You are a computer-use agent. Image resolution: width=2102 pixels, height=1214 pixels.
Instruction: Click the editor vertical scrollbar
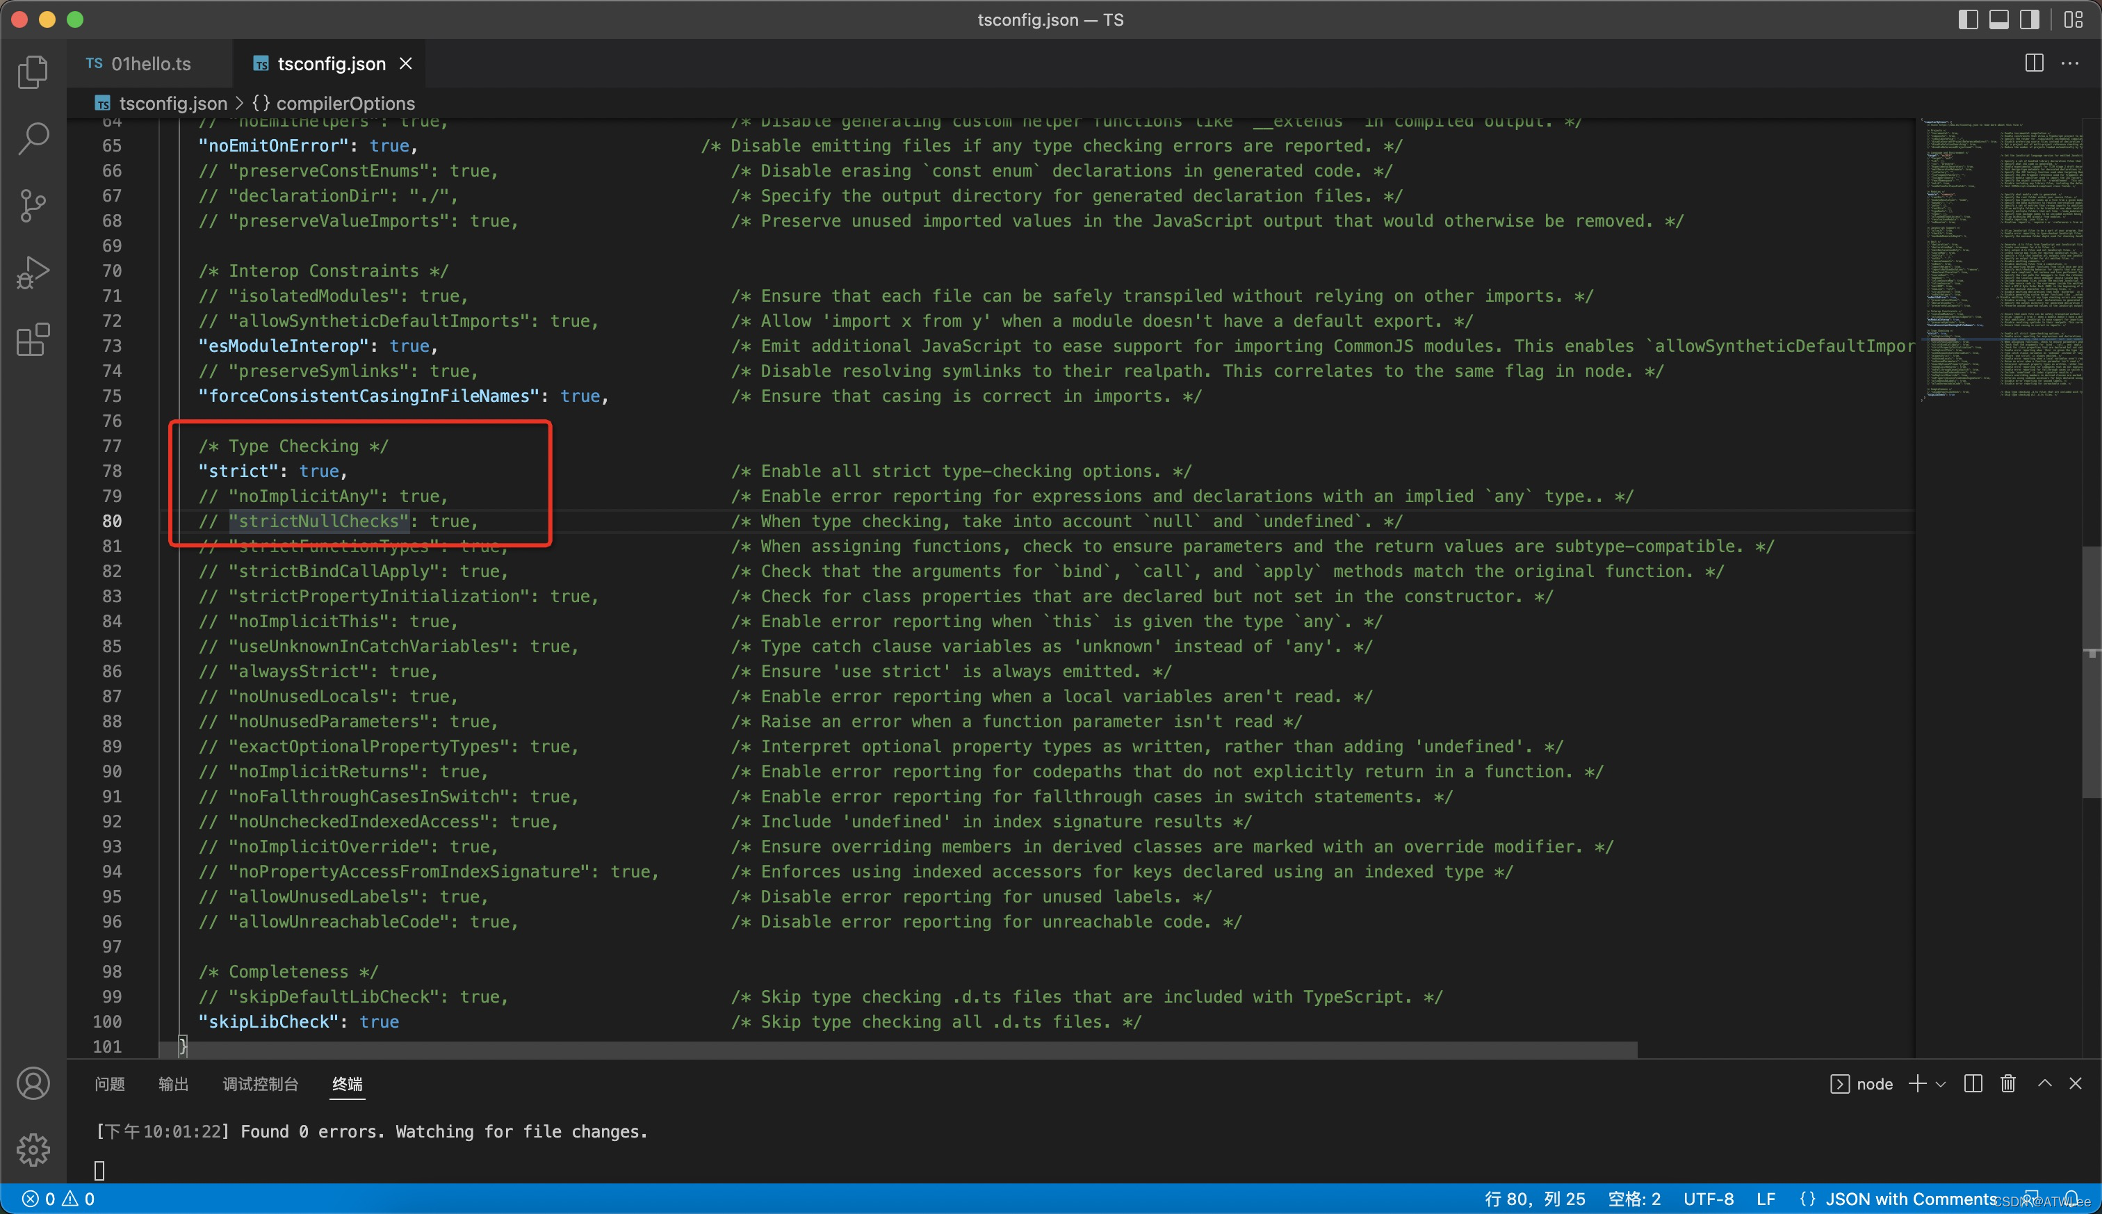(x=2092, y=671)
